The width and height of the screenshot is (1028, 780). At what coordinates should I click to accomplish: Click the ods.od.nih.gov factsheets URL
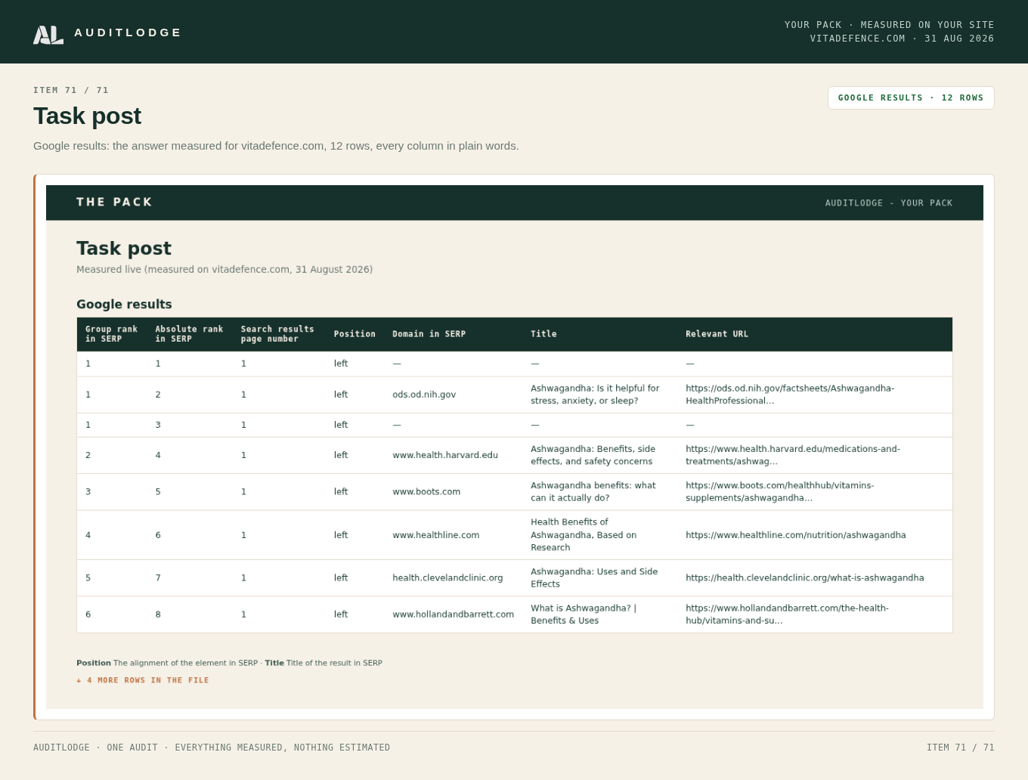click(x=790, y=395)
